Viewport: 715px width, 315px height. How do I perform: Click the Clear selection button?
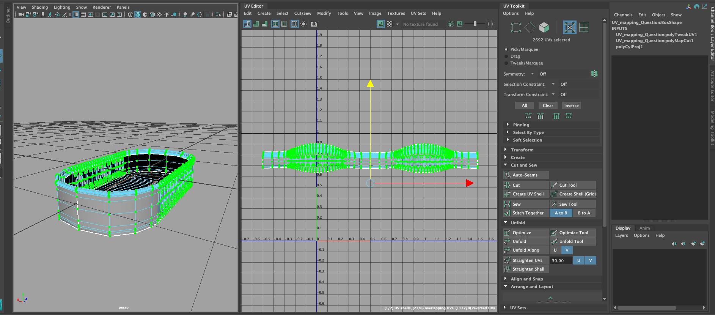pyautogui.click(x=548, y=106)
